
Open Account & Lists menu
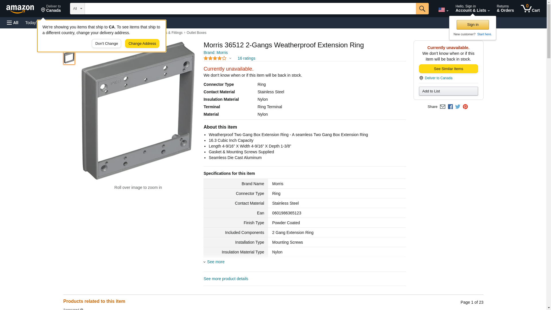472,9
